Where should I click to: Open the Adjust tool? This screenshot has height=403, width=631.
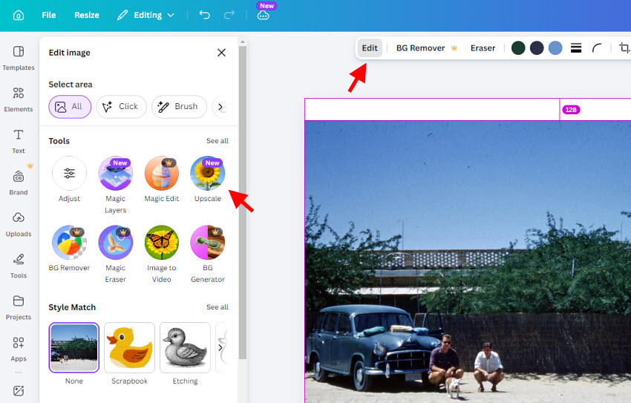point(69,180)
